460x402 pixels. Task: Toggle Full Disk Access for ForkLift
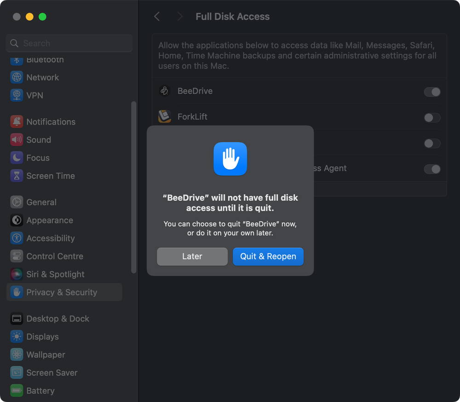click(432, 118)
